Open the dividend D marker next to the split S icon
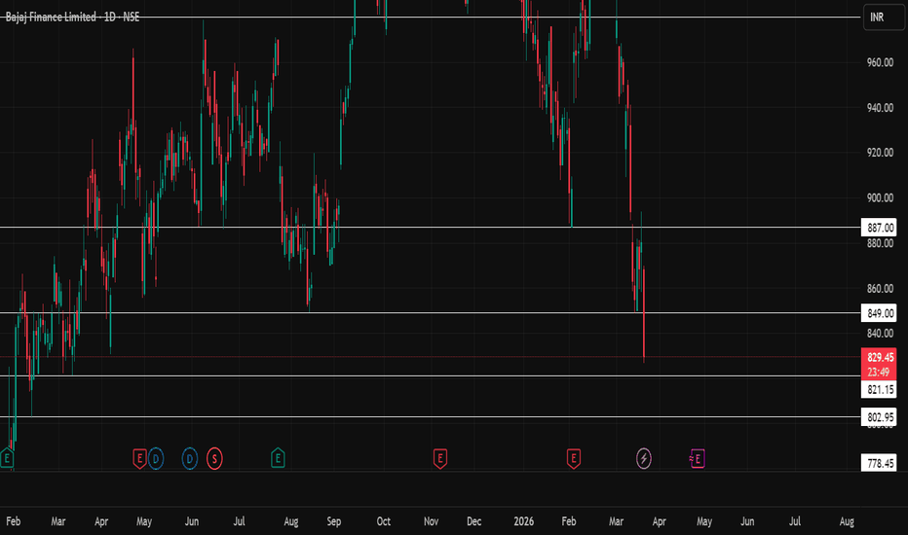 (190, 459)
